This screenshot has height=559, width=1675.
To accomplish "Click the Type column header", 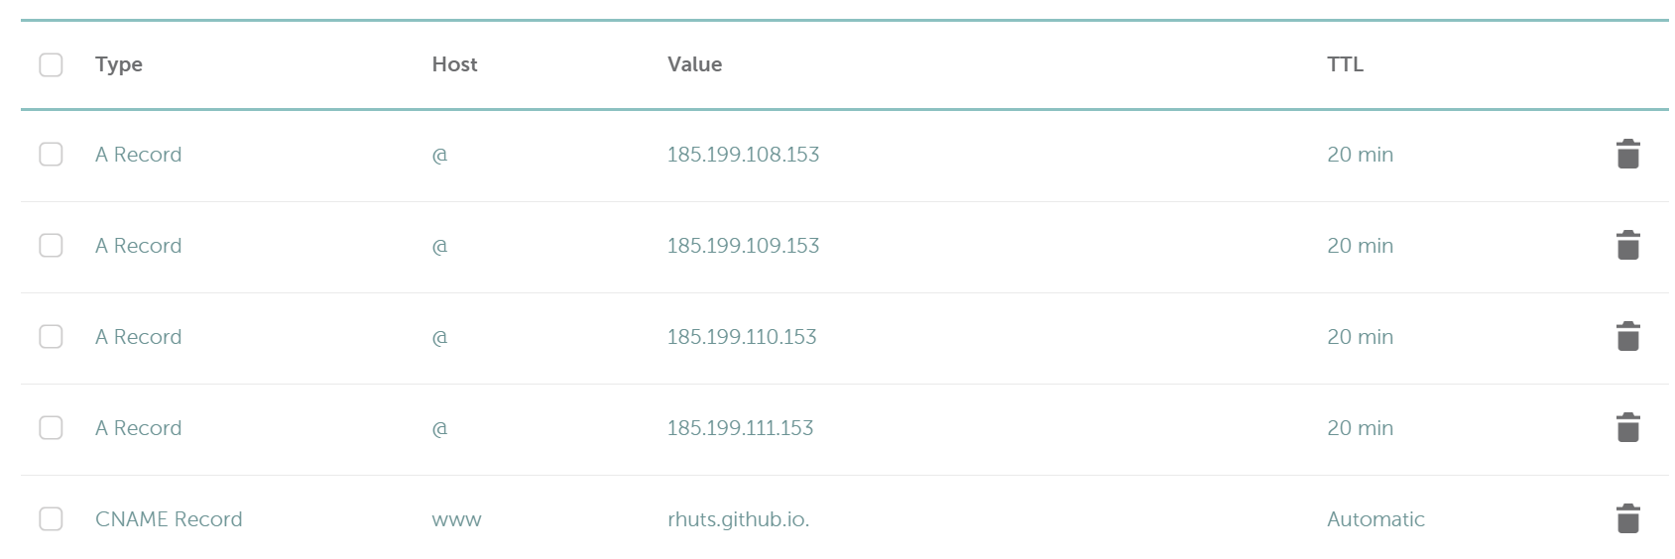I will (x=119, y=64).
